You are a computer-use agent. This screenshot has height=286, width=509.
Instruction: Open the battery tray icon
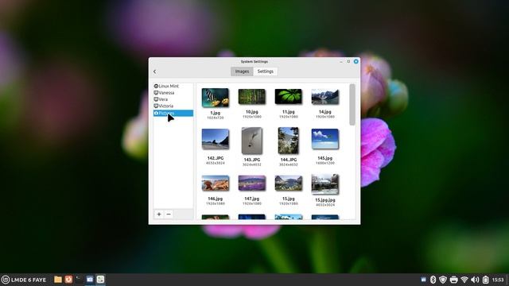(486, 280)
